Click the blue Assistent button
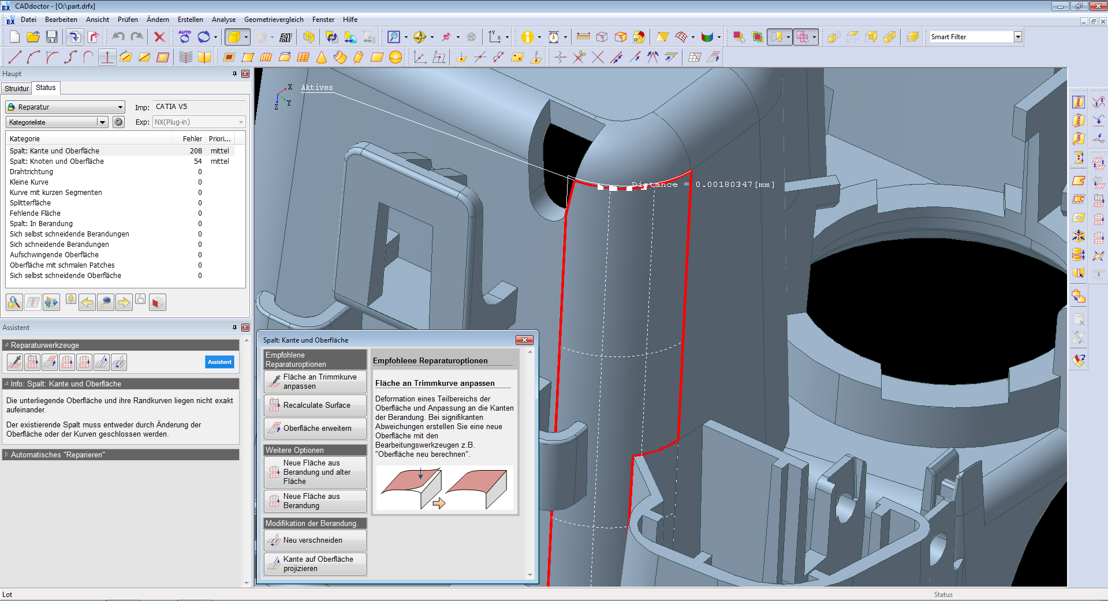This screenshot has height=601, width=1108. click(x=219, y=362)
